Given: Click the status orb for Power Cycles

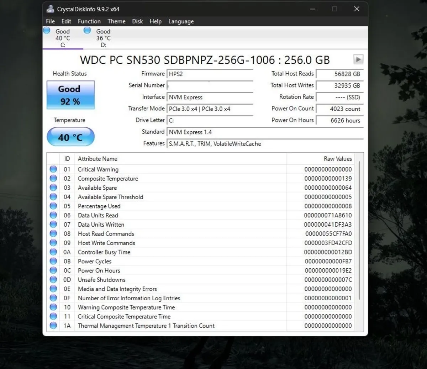Looking at the screenshot, I should point(53,261).
